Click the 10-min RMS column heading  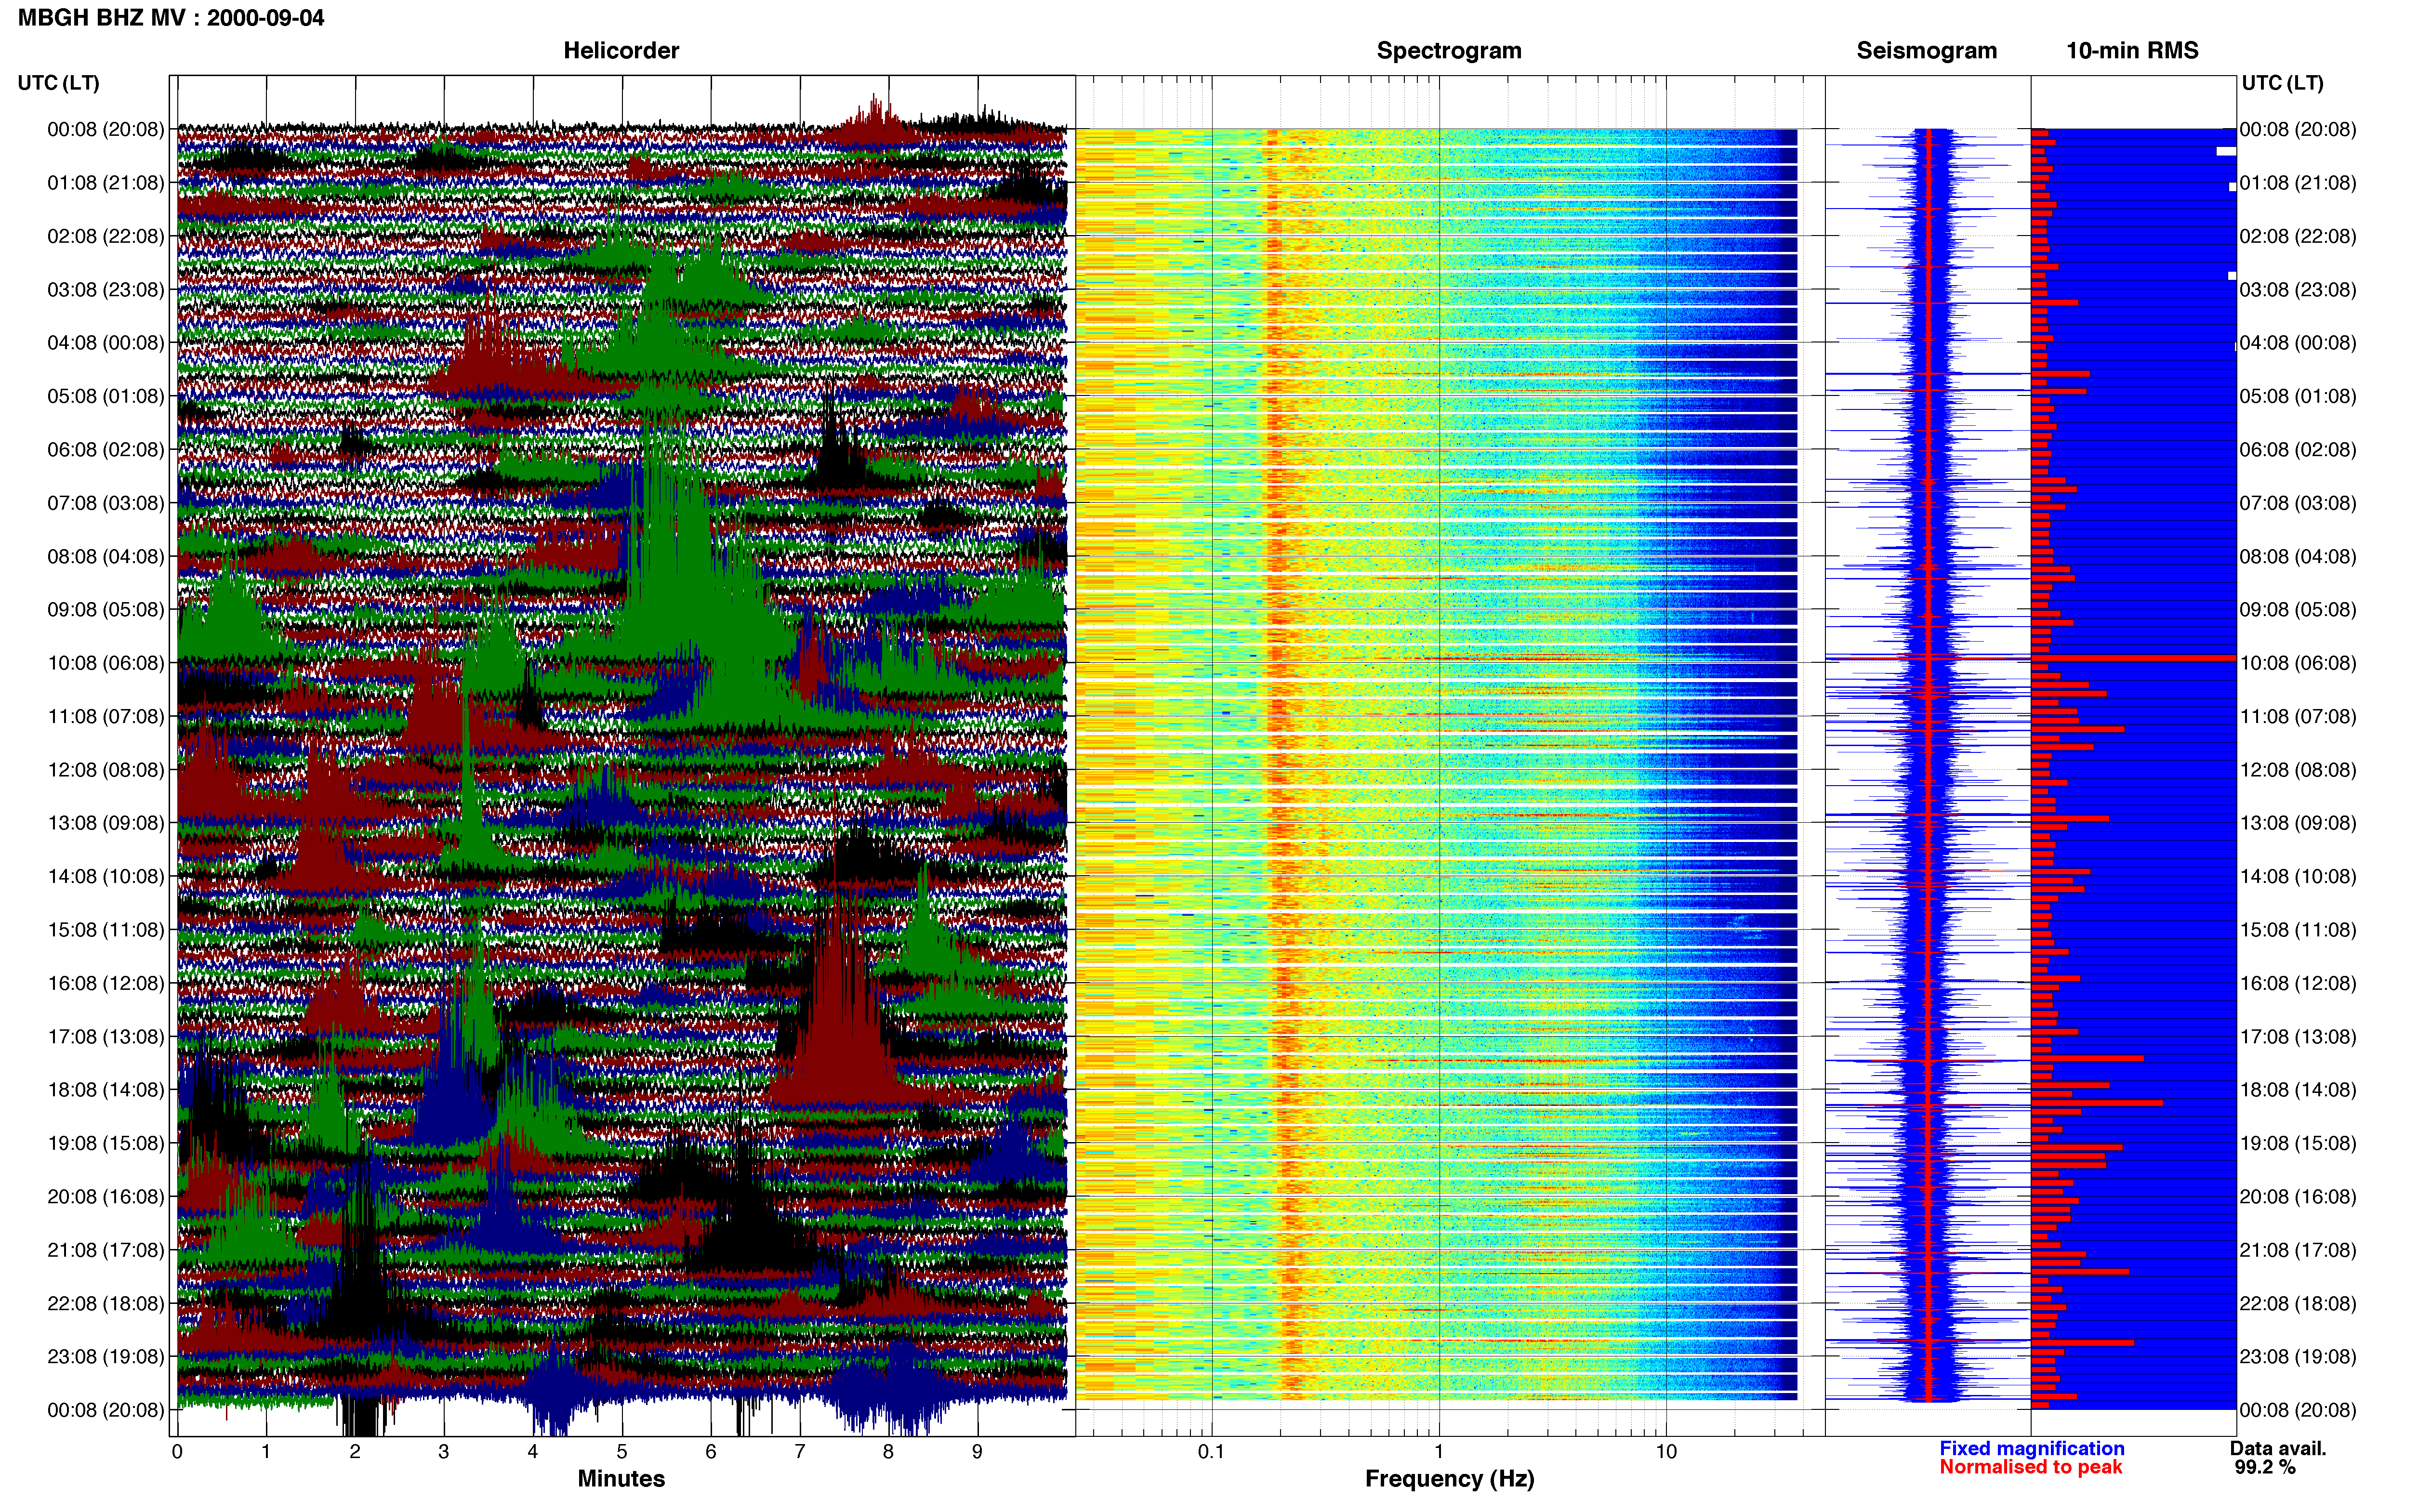pos(2132,51)
